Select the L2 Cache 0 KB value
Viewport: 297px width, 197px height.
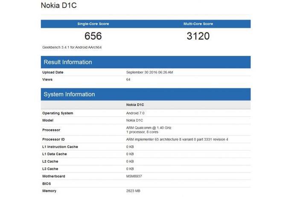[x=130, y=162]
